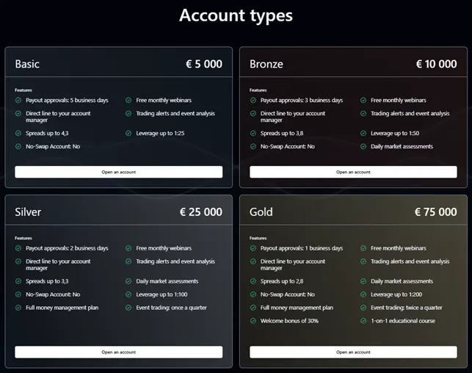The width and height of the screenshot is (472, 373).
Task: Open an account under Basic plan
Action: 118,172
